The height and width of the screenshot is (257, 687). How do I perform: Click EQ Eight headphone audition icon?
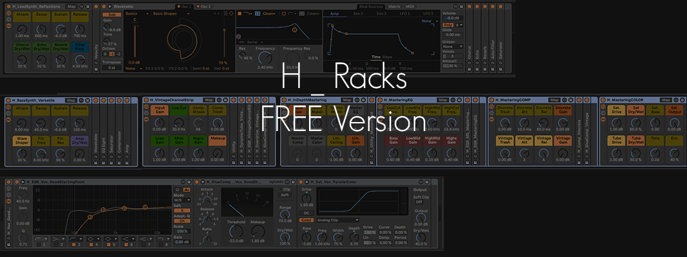[178, 190]
